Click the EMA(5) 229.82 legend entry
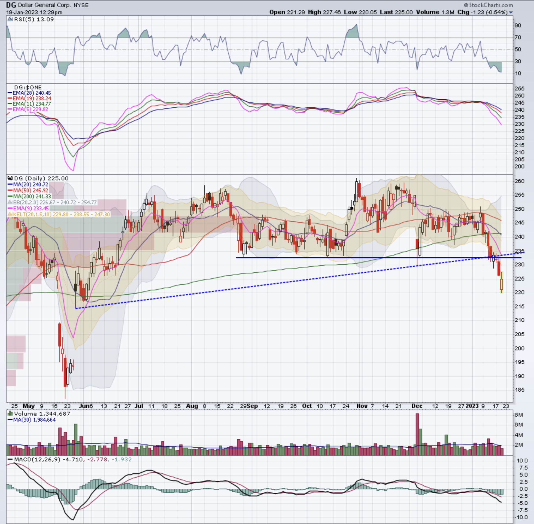Screen dimensions: 534x524 (x=28, y=109)
